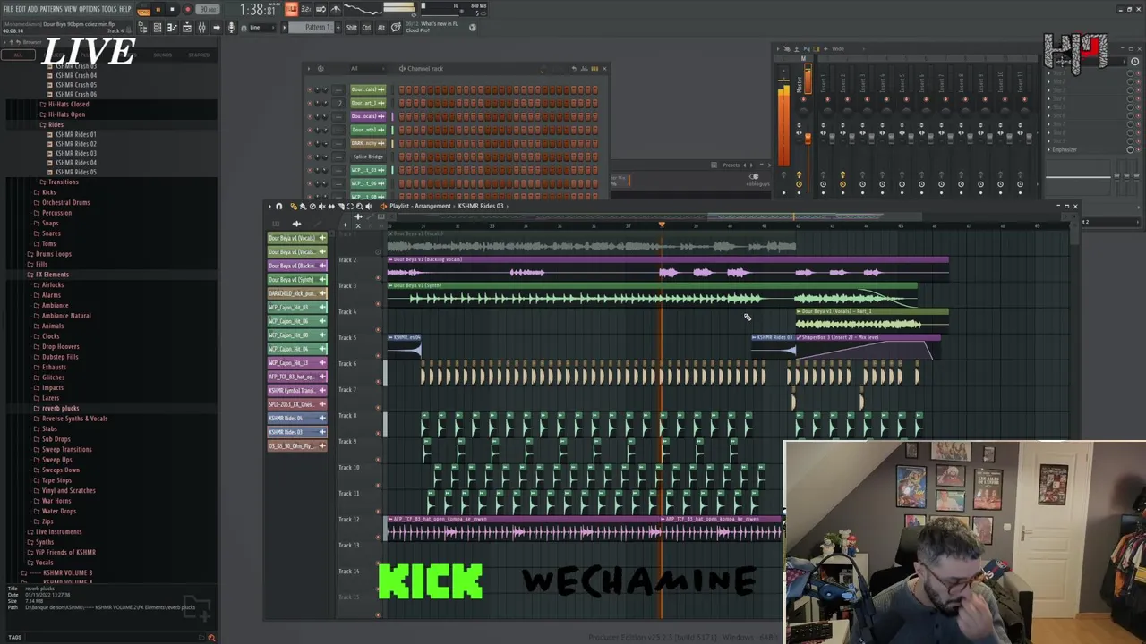Click the red record button
This screenshot has height=644, width=1146.
click(x=187, y=9)
